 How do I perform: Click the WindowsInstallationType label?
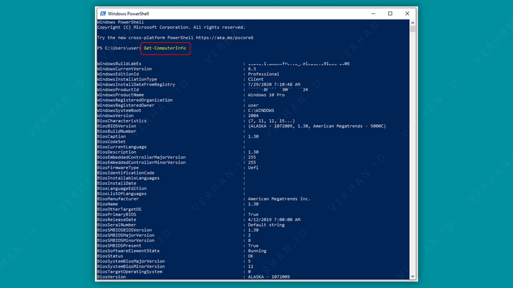click(x=127, y=79)
